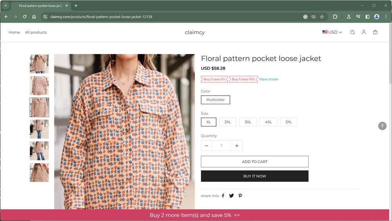
Task: Open the shopping cart icon
Action: point(375,32)
